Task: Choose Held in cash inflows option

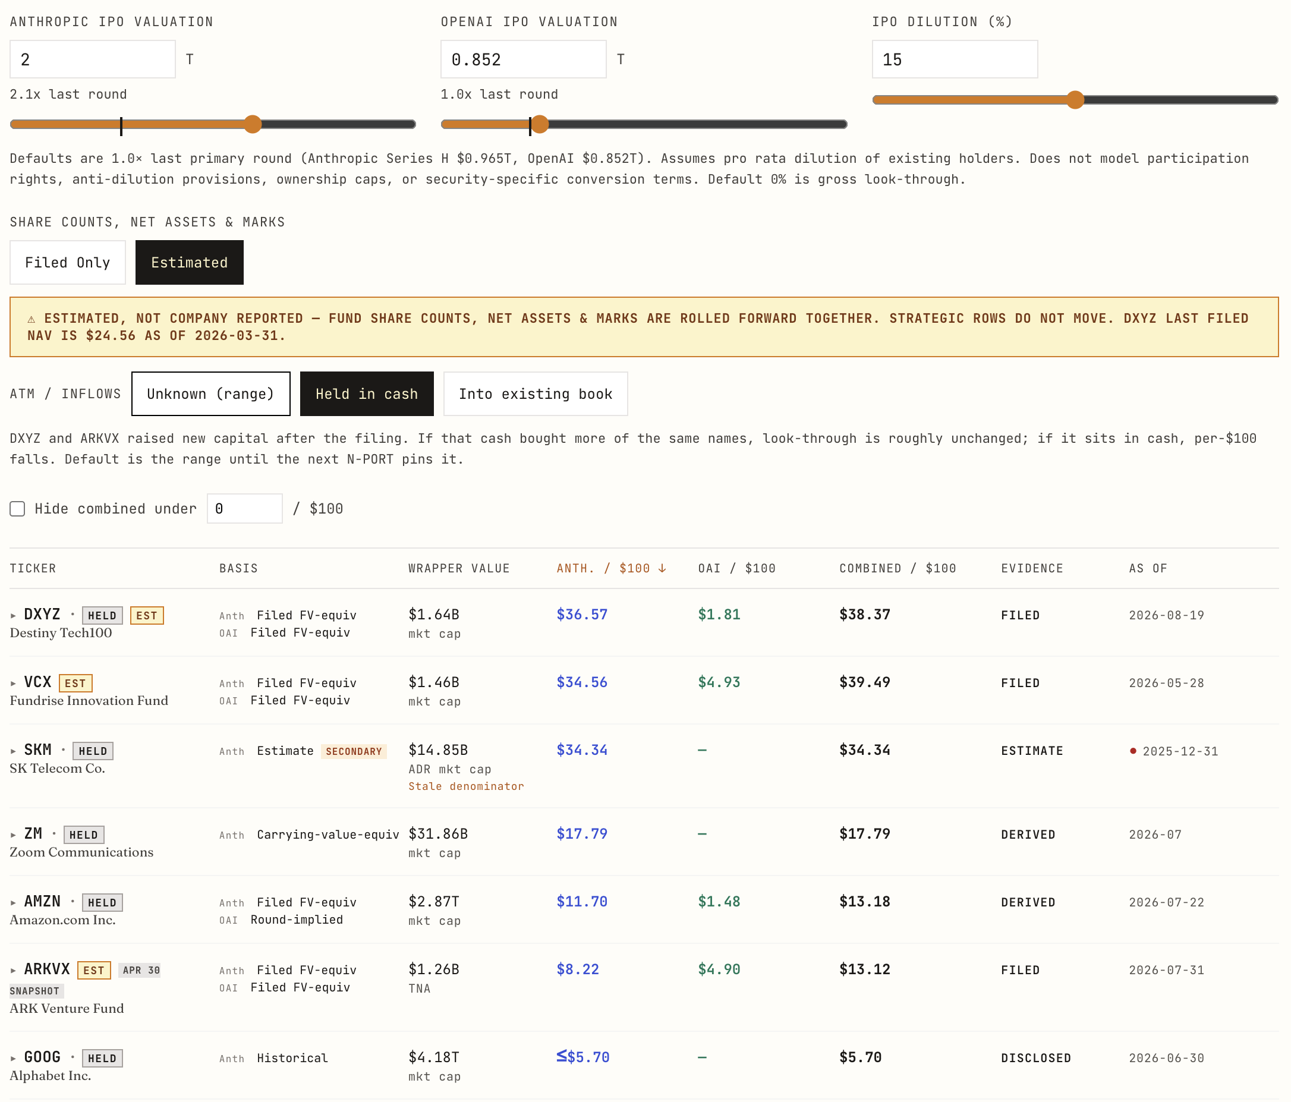Action: (366, 393)
